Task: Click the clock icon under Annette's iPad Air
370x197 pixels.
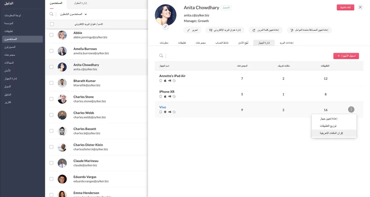Action: point(174,81)
